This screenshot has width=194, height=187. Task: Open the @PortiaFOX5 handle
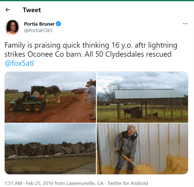[38, 30]
